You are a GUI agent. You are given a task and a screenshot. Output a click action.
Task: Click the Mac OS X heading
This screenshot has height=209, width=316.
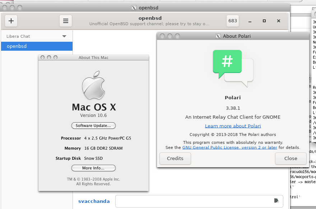tap(94, 107)
